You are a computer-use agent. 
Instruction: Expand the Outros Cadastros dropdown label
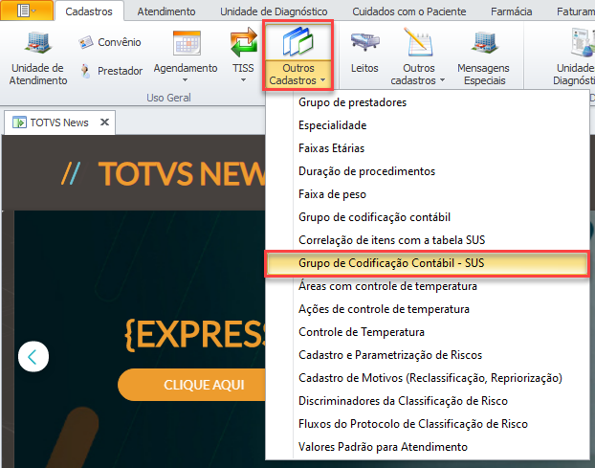pos(297,75)
